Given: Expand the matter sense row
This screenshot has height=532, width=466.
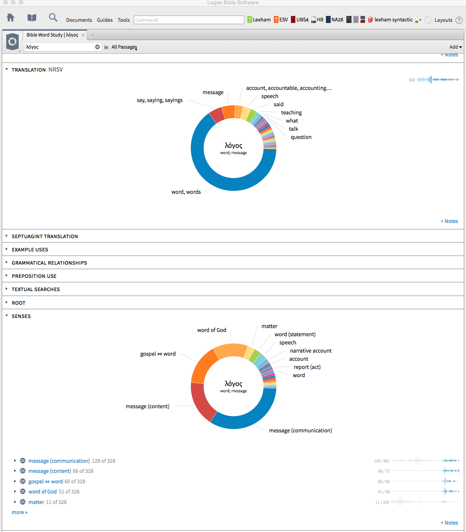Looking at the screenshot, I should pos(15,502).
